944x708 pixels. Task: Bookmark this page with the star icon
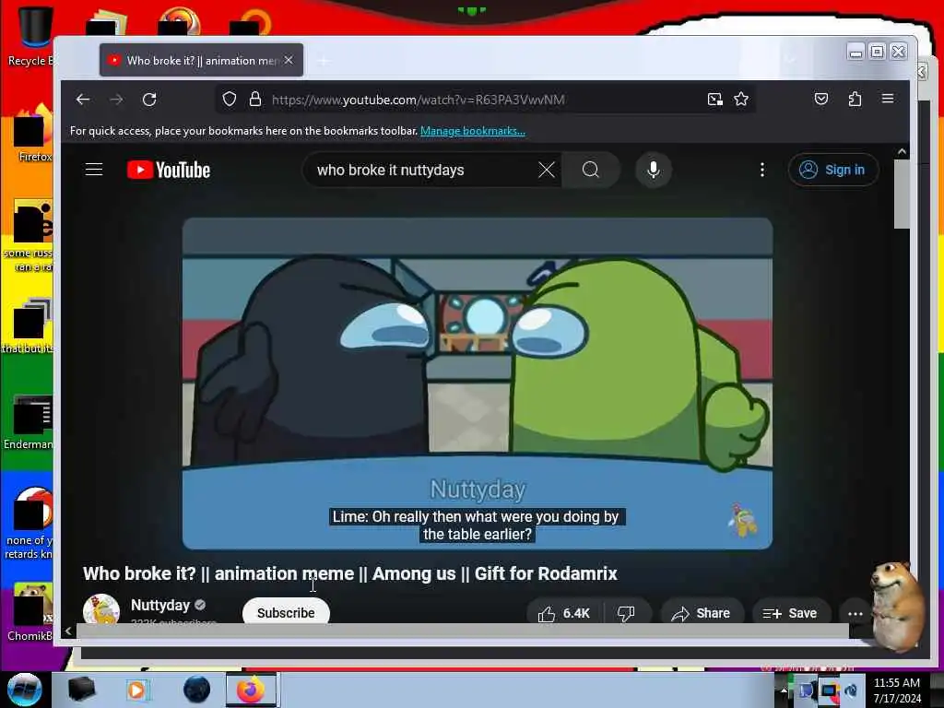[x=741, y=100]
